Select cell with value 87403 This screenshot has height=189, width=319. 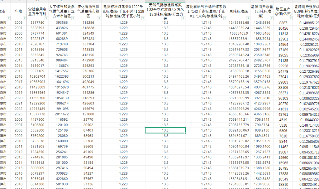pos(88,130)
